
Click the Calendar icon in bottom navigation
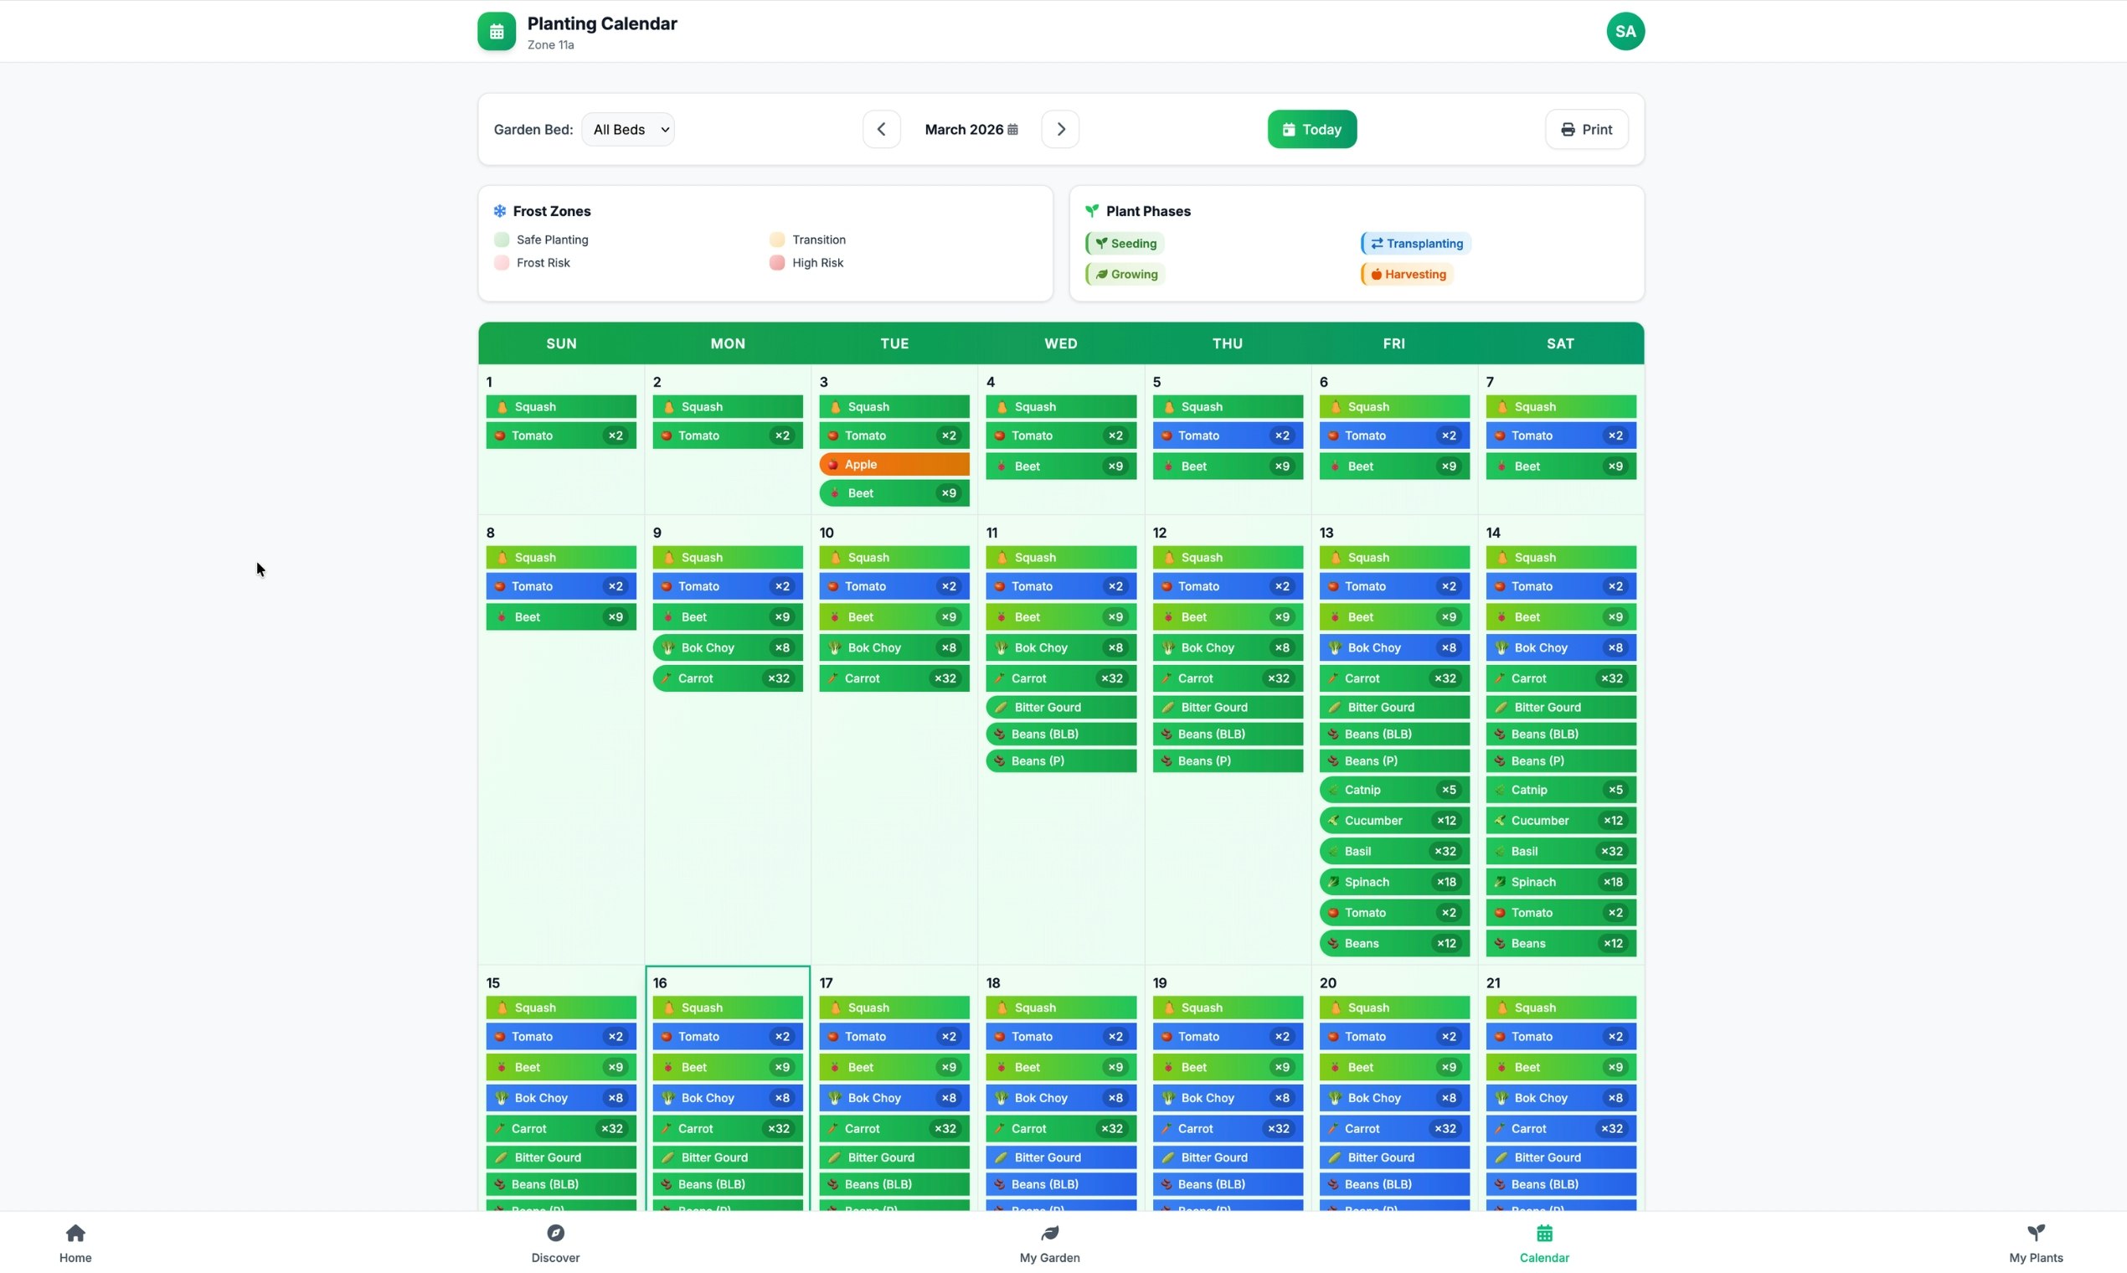pyautogui.click(x=1542, y=1233)
